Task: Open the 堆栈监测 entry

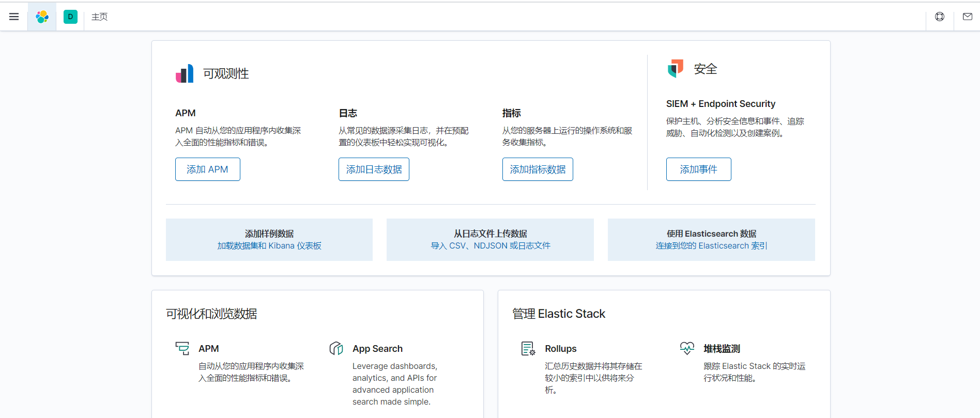Action: coord(722,349)
